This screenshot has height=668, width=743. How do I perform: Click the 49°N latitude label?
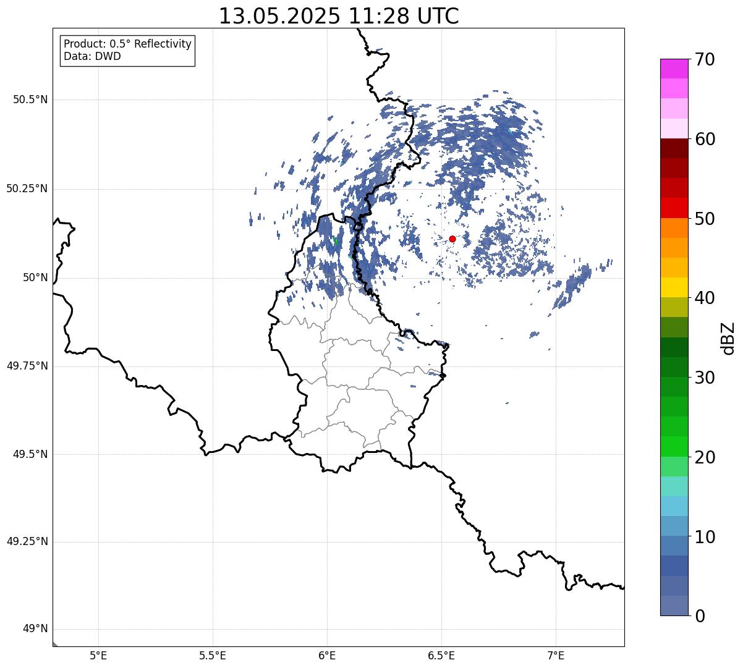point(35,629)
